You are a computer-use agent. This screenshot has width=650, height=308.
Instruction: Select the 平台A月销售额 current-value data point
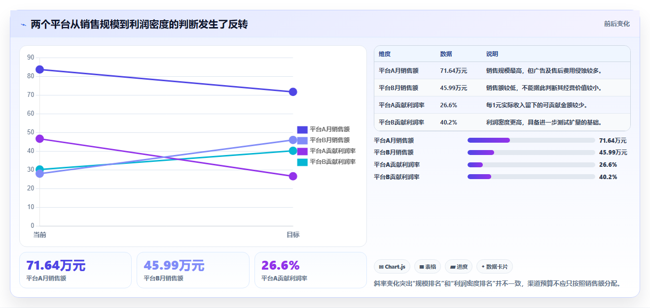tap(40, 69)
